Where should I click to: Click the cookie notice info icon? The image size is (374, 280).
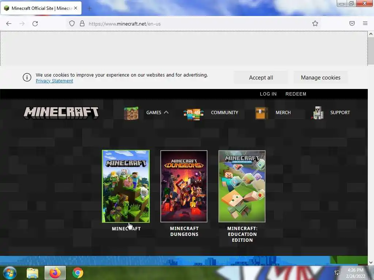pos(27,77)
